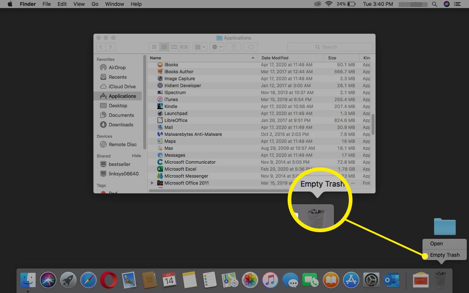Click the Finder Share toolbar button
Viewport: 469px width, 293px height.
[x=234, y=47]
